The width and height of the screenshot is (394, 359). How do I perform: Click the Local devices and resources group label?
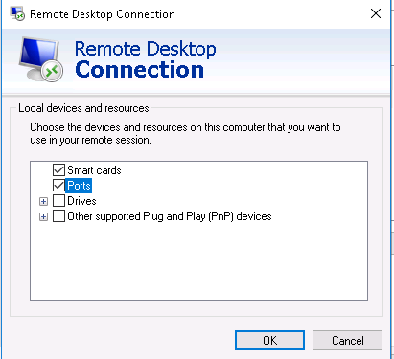[83, 108]
